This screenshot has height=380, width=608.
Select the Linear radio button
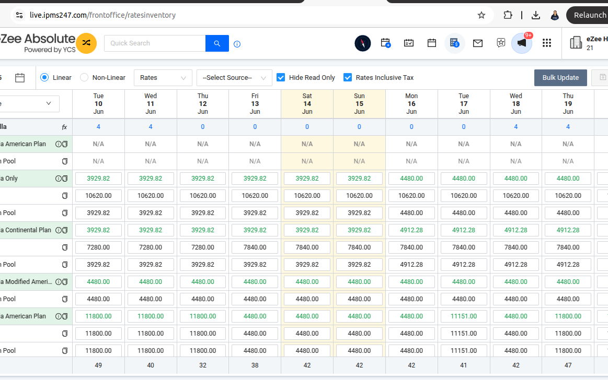click(44, 77)
